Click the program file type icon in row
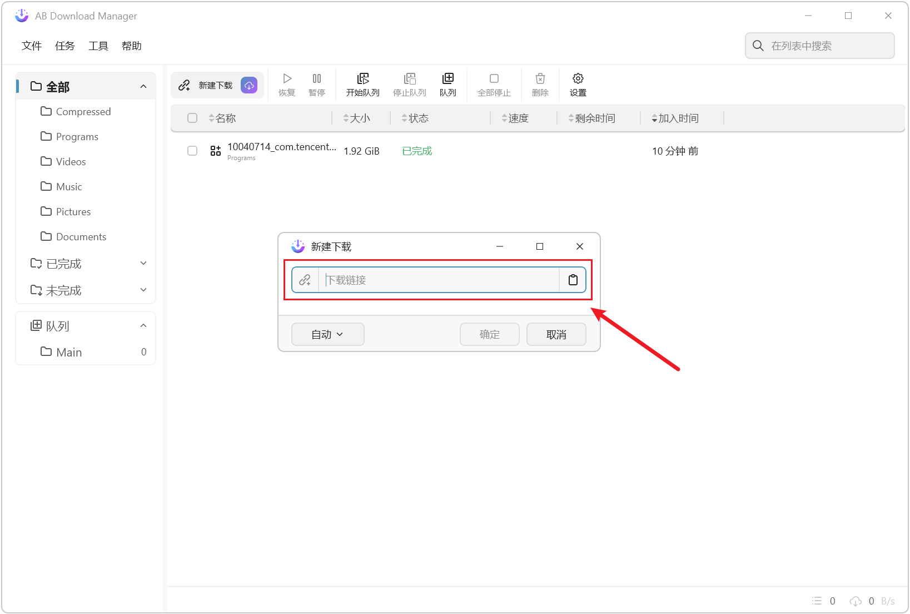910x614 pixels. point(216,151)
